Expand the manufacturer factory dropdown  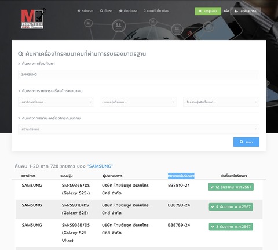click(221, 102)
